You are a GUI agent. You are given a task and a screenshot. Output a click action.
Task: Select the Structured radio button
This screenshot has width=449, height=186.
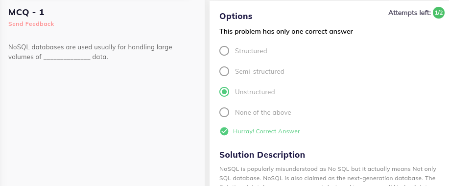[x=224, y=51]
